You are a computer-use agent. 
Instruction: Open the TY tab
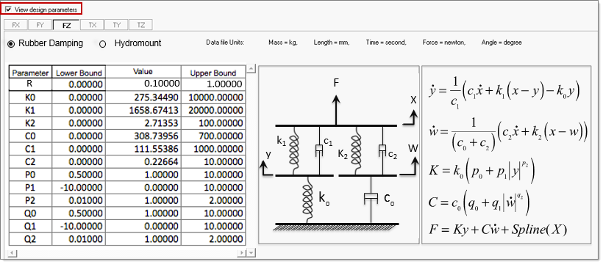116,25
